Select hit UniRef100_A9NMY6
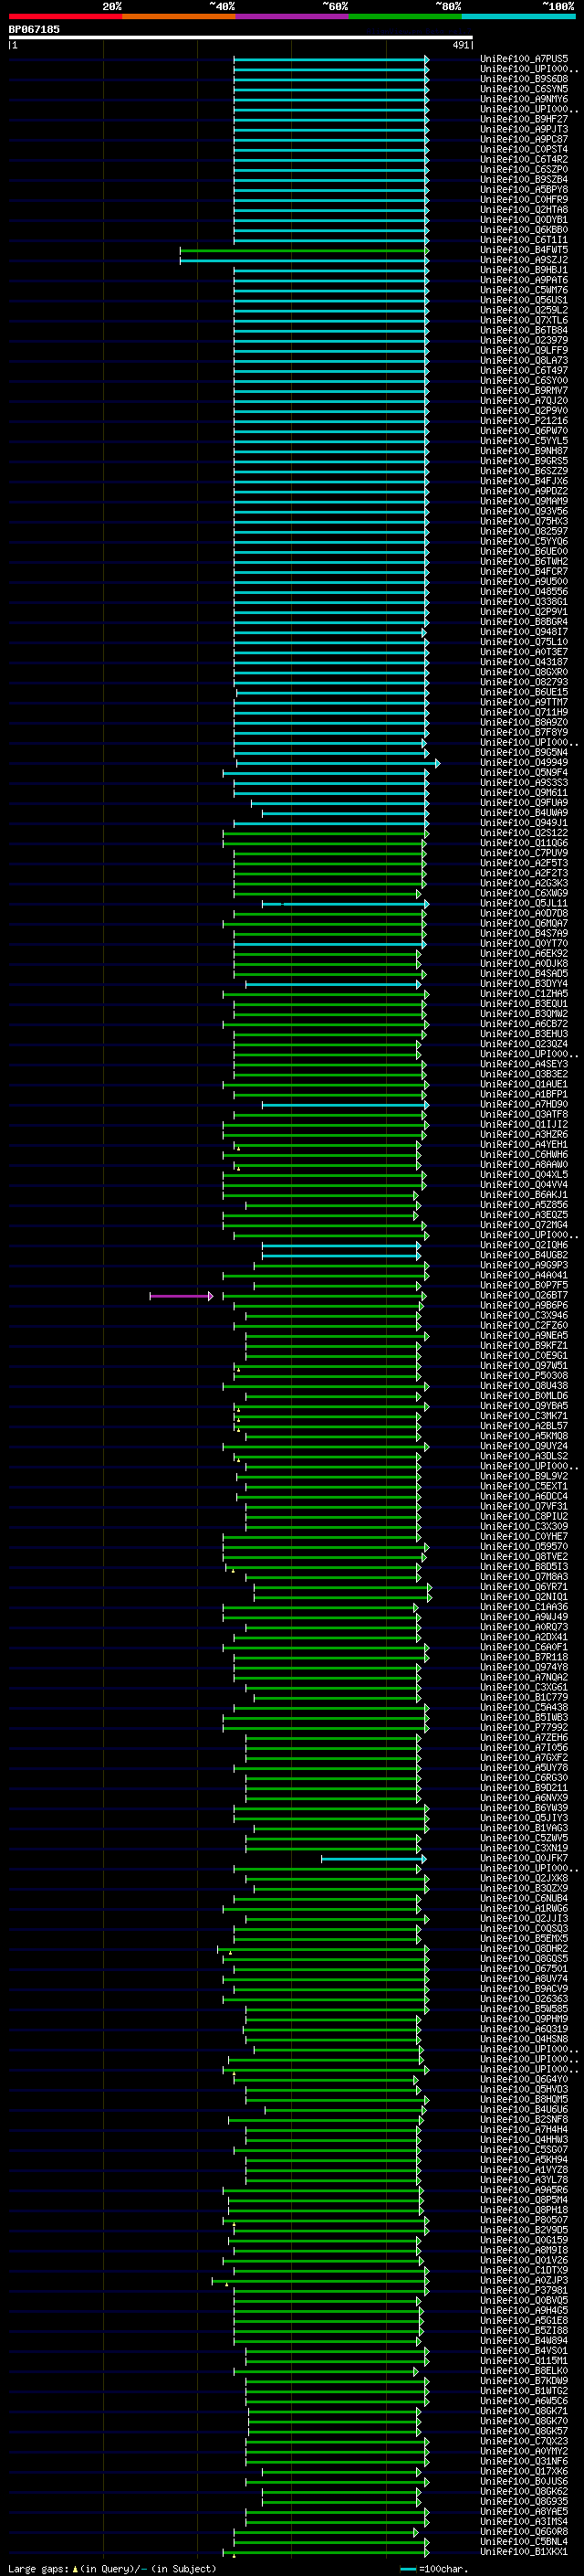584x2576 pixels. point(524,100)
